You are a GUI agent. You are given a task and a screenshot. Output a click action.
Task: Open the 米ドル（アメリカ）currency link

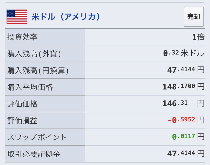coord(66,17)
